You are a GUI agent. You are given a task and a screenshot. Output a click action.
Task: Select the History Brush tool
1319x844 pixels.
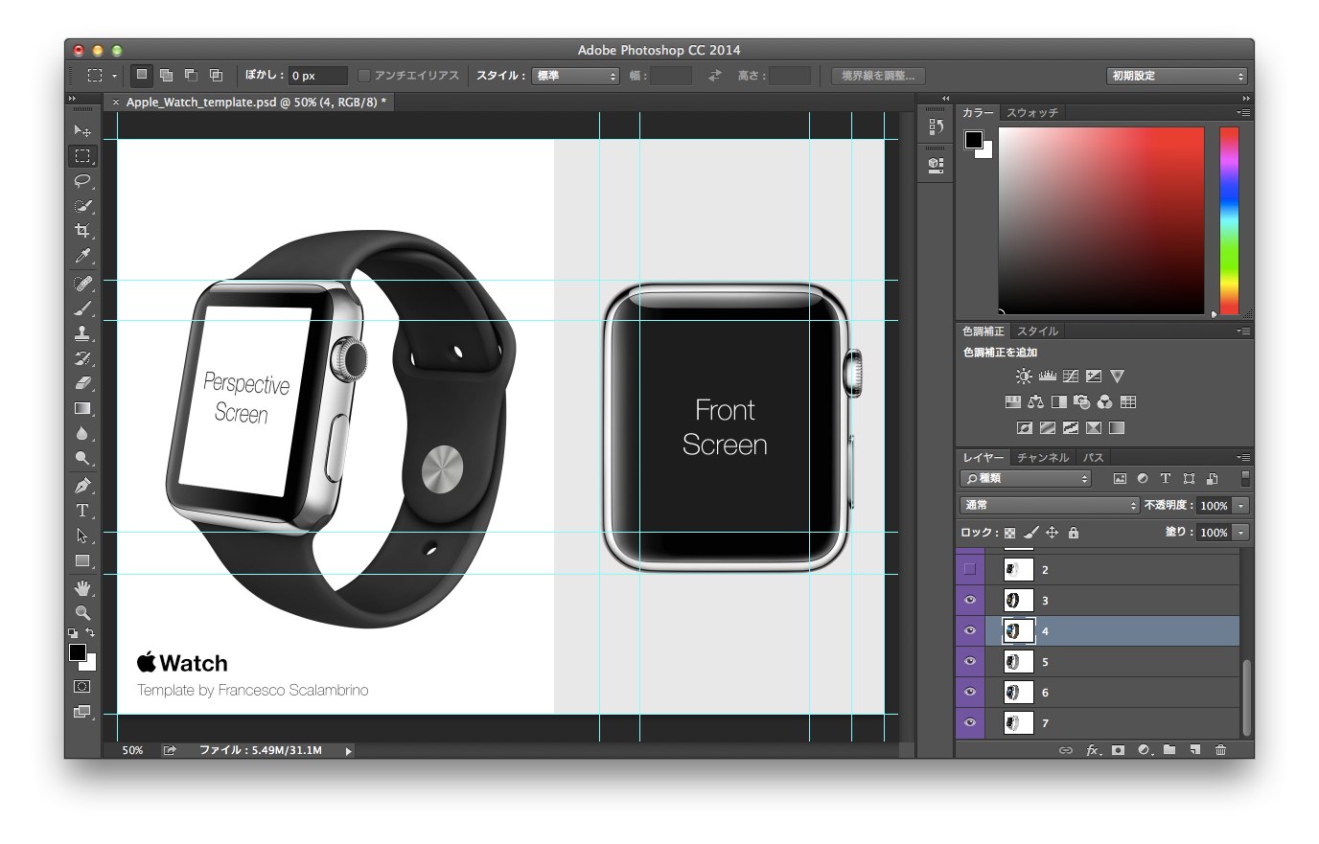click(x=82, y=358)
